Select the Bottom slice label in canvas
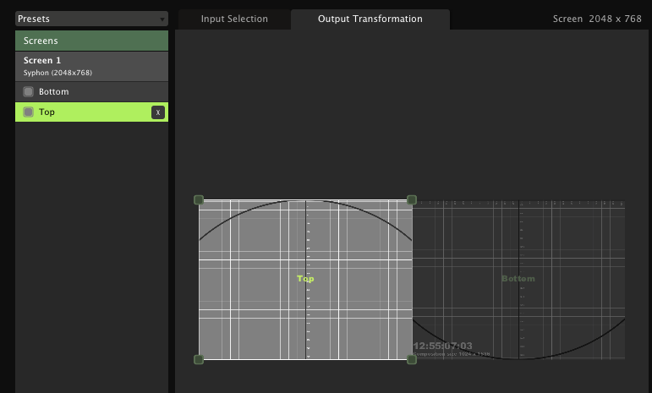This screenshot has height=393, width=652. (x=518, y=279)
